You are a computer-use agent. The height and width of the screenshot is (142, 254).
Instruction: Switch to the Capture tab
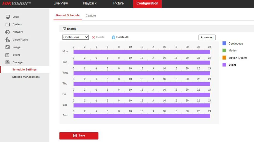(x=91, y=16)
